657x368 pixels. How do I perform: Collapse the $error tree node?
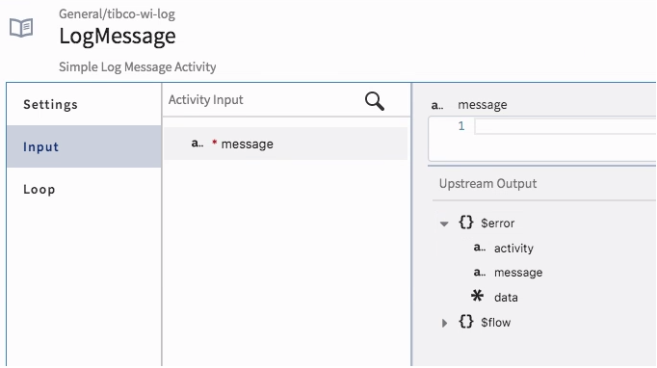click(444, 223)
